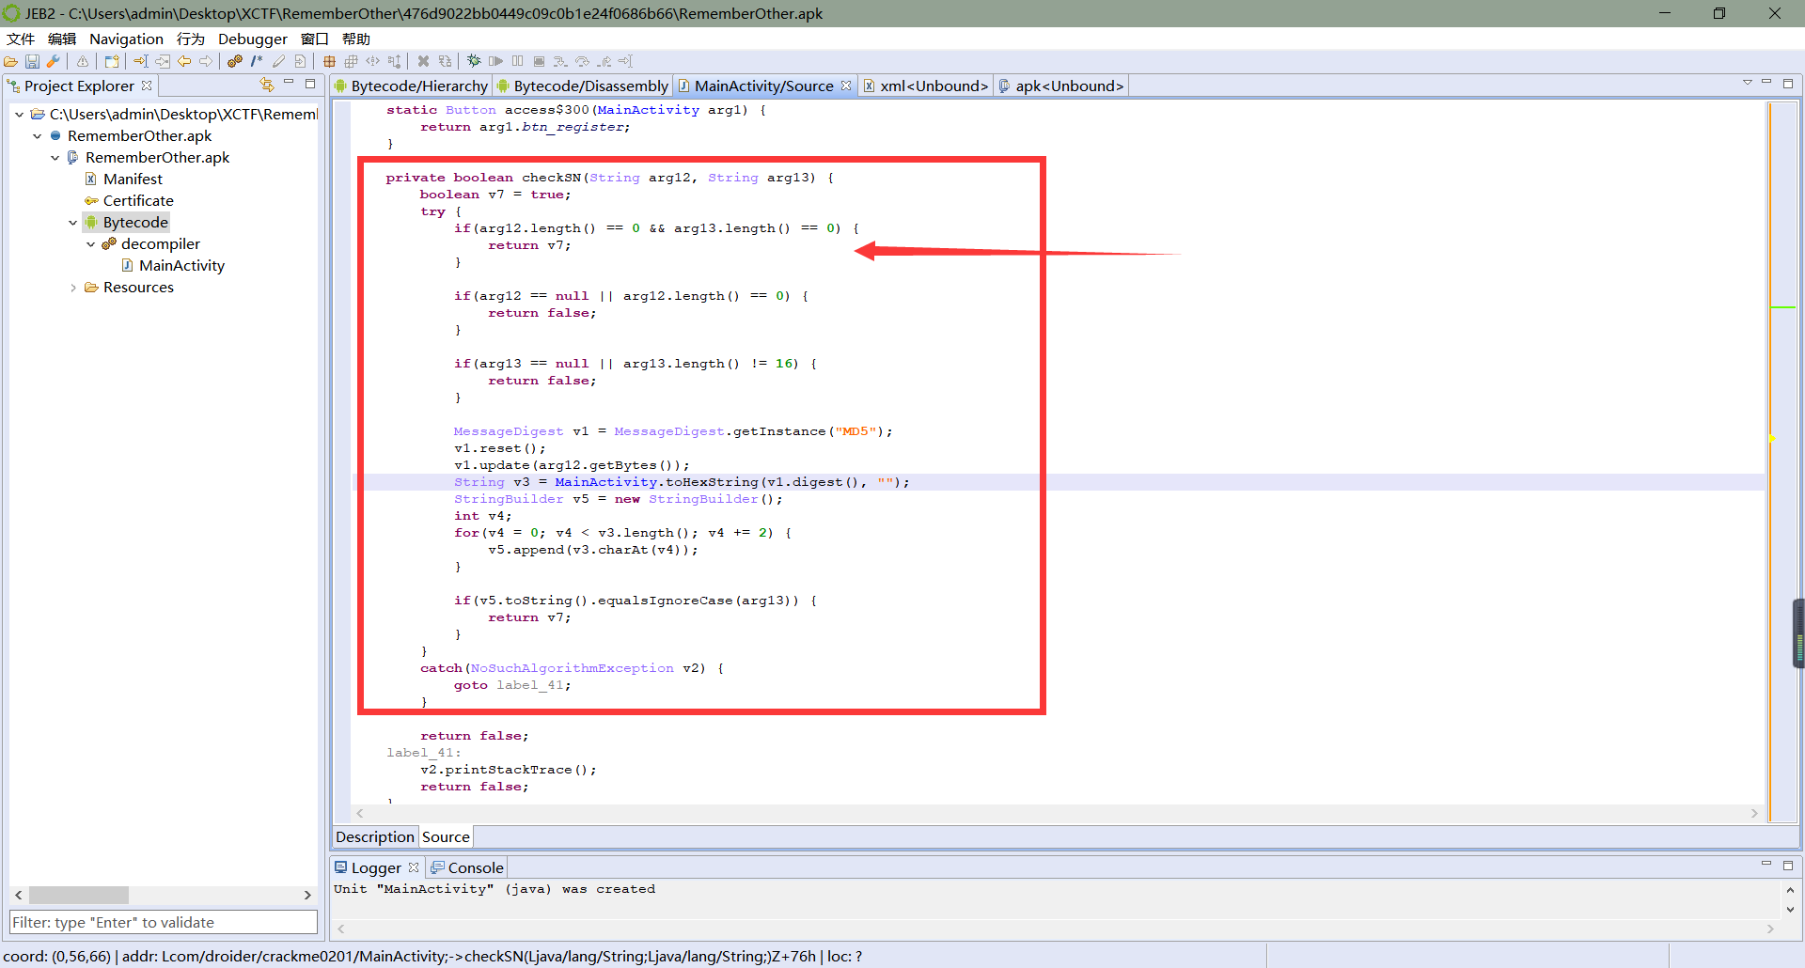Start debugging with the green bug icon

coord(474,61)
